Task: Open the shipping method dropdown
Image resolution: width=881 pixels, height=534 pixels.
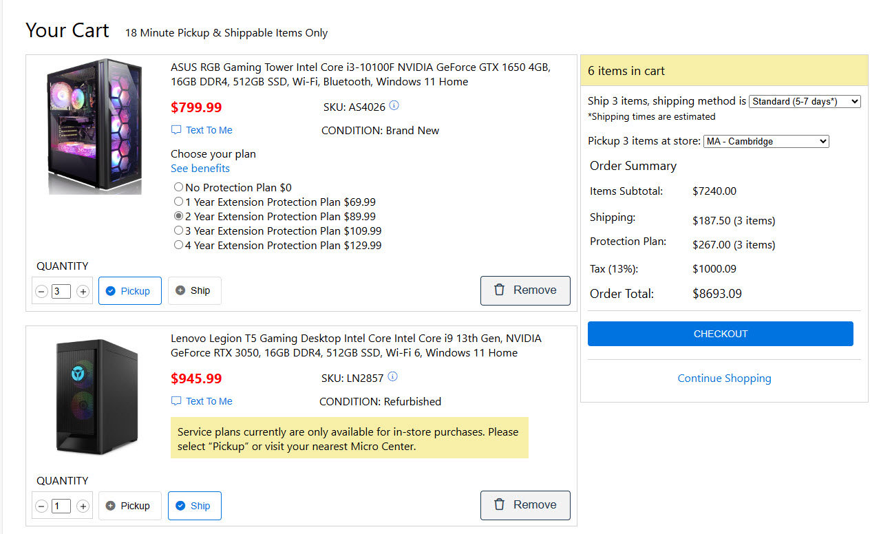Action: click(805, 101)
